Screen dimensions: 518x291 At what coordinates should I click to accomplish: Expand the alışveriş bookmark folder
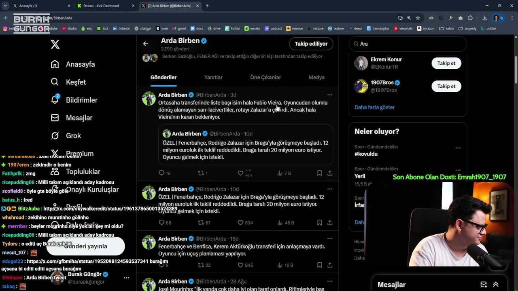(x=467, y=29)
